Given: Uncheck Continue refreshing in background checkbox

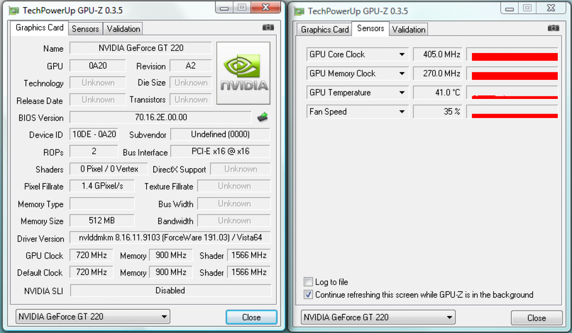Looking at the screenshot, I should point(308,295).
